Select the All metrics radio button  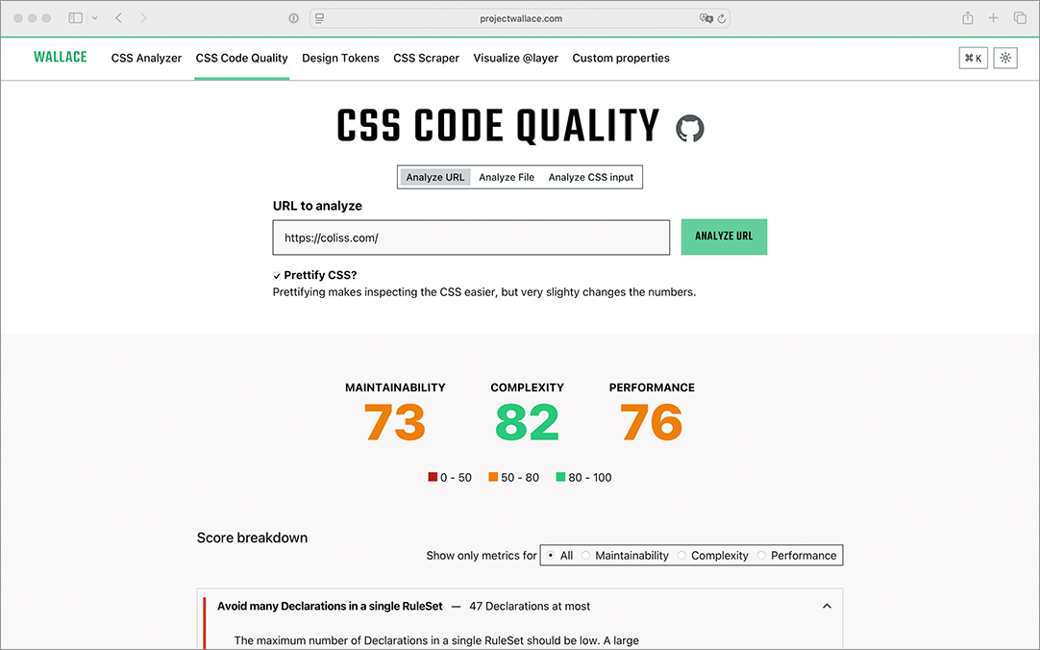coord(551,556)
